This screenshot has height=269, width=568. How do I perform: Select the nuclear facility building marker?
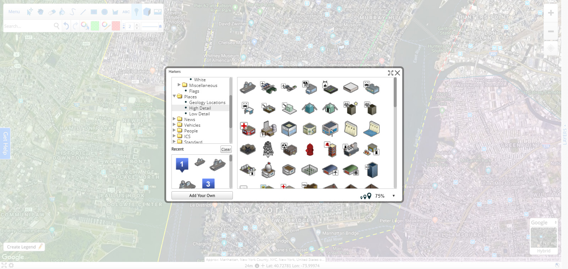click(x=289, y=150)
